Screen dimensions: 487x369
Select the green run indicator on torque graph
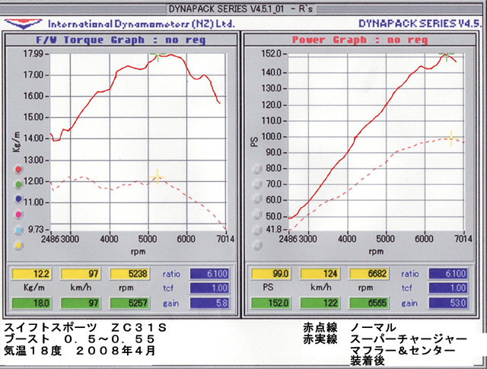(x=18, y=184)
